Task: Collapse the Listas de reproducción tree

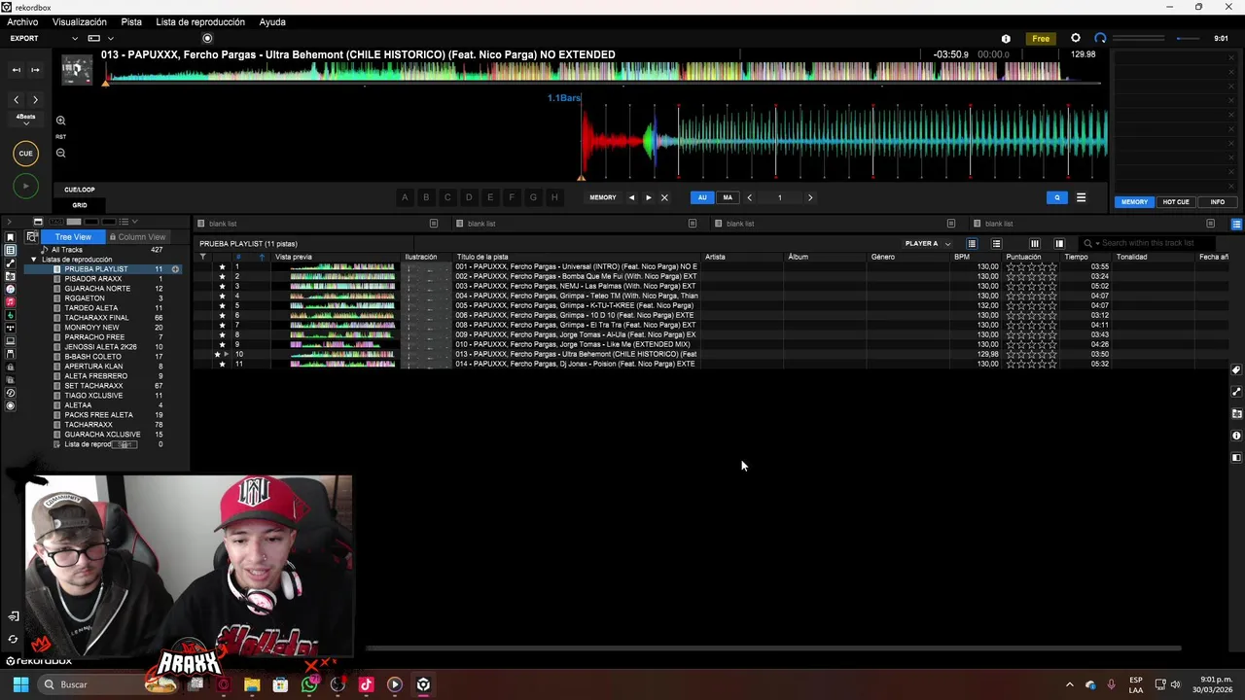Action: click(x=34, y=260)
